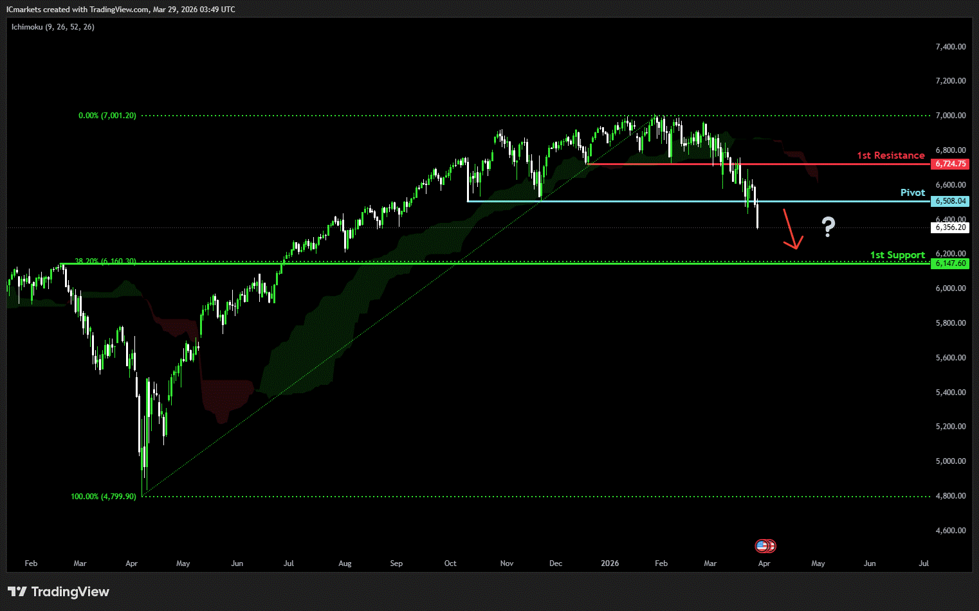This screenshot has width=979, height=611.
Task: Select the red 6,724.75 resistance price tag
Action: tap(950, 164)
